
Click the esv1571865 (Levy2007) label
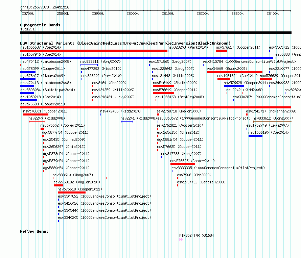[x=170, y=61]
